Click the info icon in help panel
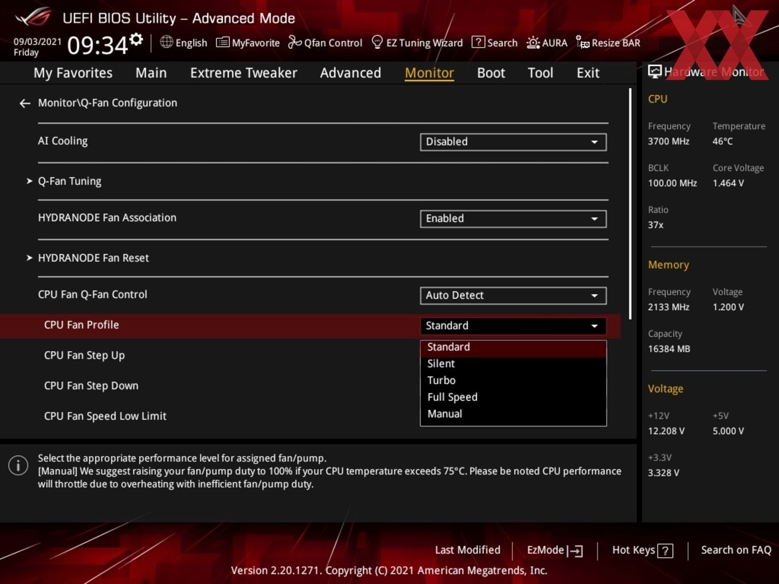The width and height of the screenshot is (779, 584). point(18,465)
